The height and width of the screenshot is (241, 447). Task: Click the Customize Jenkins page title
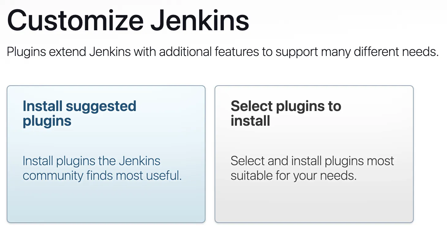[128, 20]
